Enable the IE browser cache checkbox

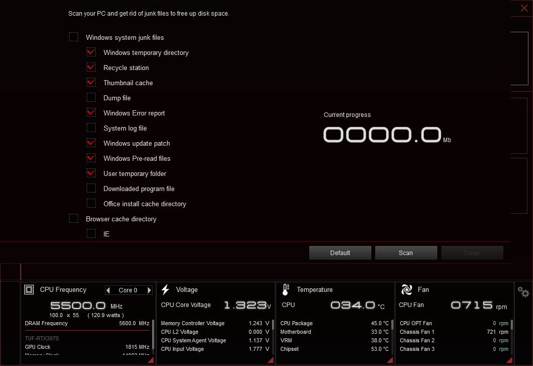click(x=91, y=233)
